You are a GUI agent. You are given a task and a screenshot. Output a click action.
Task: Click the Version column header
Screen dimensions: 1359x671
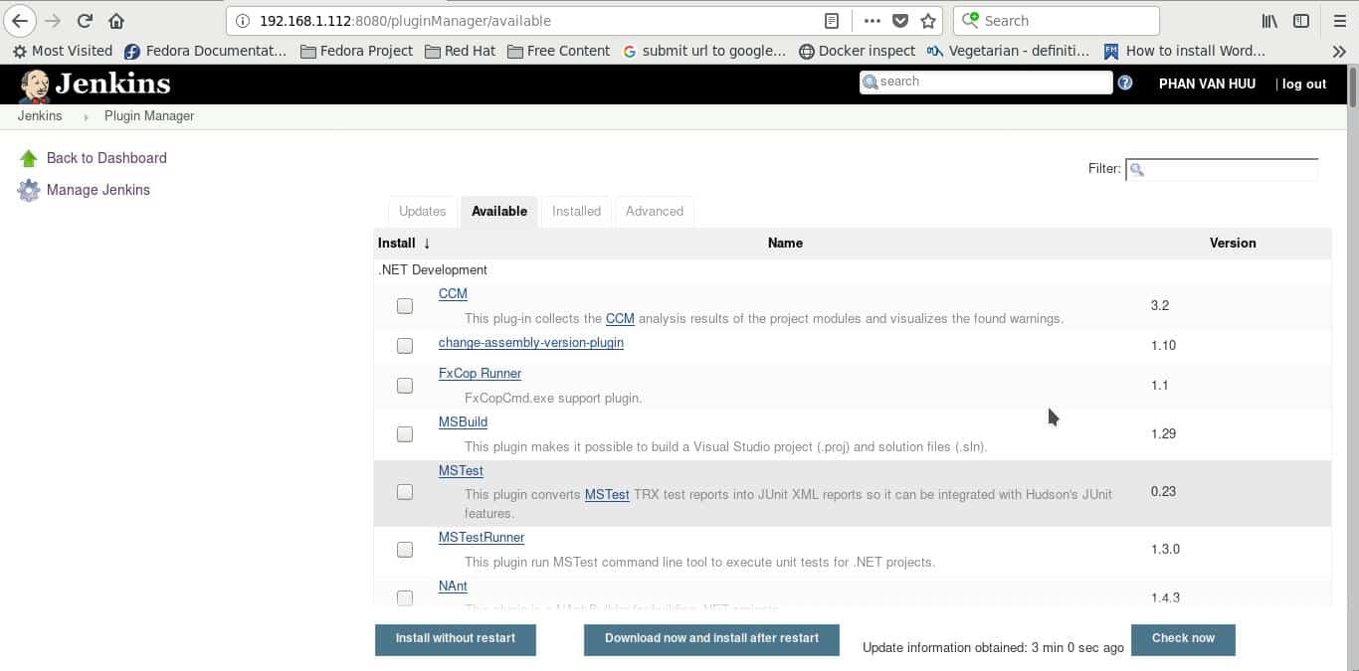1233,243
